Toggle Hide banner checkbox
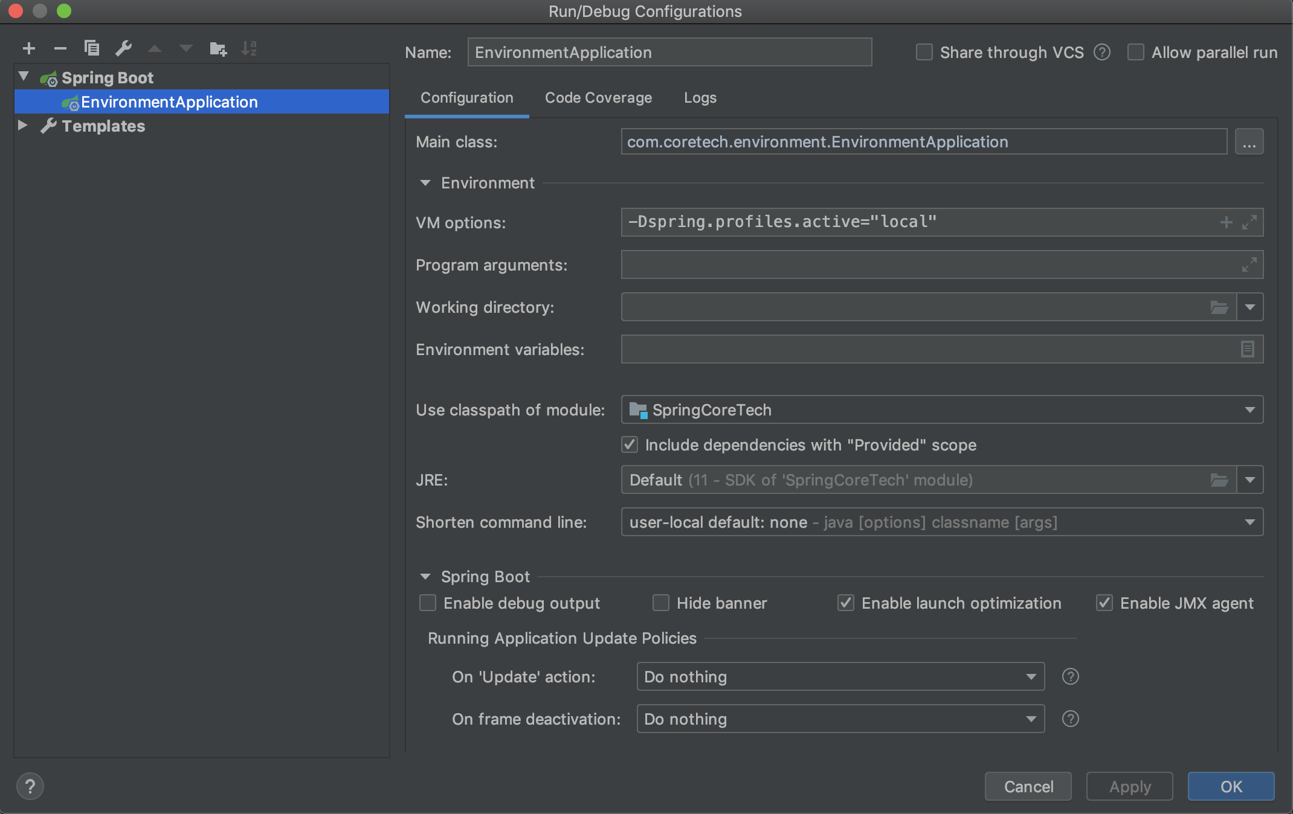Image resolution: width=1293 pixels, height=814 pixels. click(661, 603)
